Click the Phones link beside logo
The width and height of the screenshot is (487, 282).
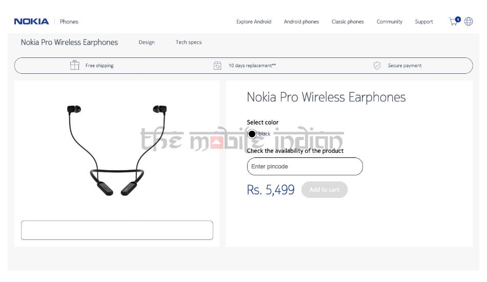tap(69, 22)
